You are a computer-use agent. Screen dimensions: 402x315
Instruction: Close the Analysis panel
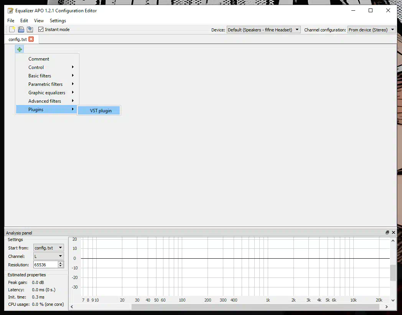coord(394,233)
